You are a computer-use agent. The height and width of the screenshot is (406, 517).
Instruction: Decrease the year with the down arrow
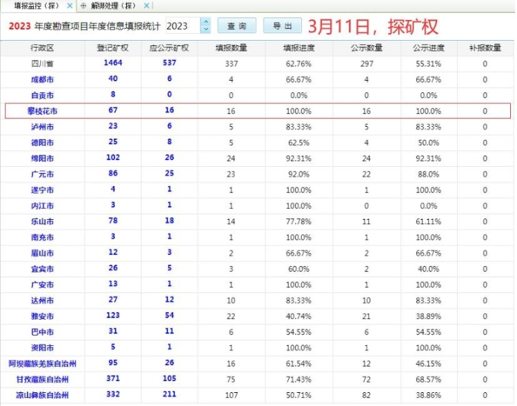click(x=205, y=30)
